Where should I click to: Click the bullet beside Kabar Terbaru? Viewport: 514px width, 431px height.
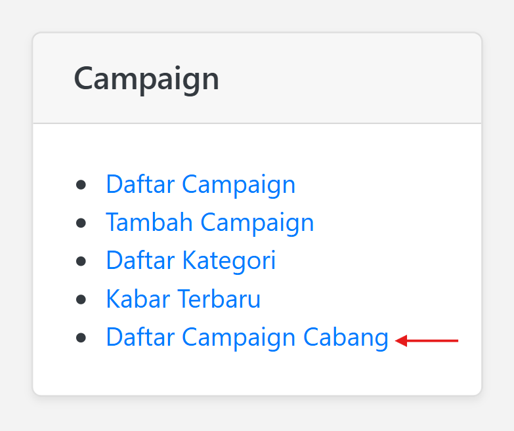tap(81, 300)
